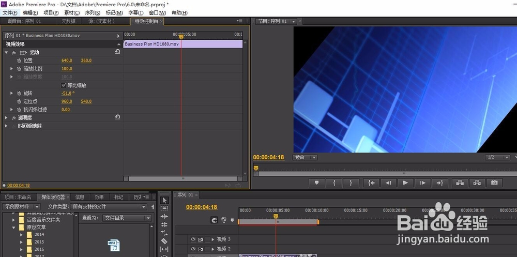Open the 示例原材料 location dropdown

pyautogui.click(x=21, y=207)
